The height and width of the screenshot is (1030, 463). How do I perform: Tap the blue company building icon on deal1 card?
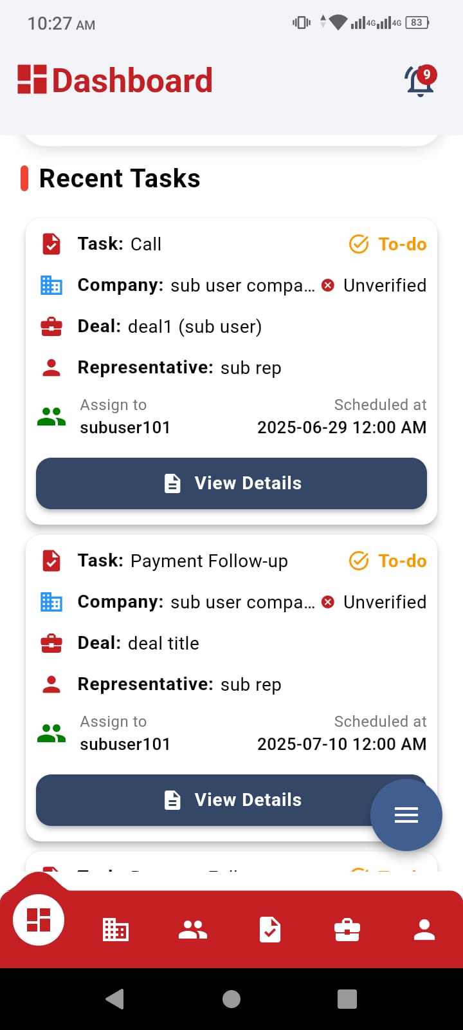pos(51,285)
